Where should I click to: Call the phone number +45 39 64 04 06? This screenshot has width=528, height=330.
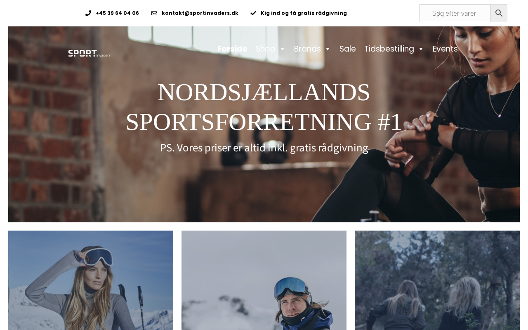click(117, 13)
